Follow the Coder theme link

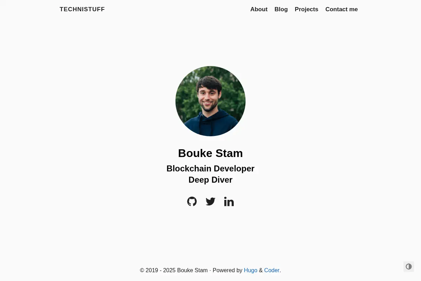(x=272, y=270)
